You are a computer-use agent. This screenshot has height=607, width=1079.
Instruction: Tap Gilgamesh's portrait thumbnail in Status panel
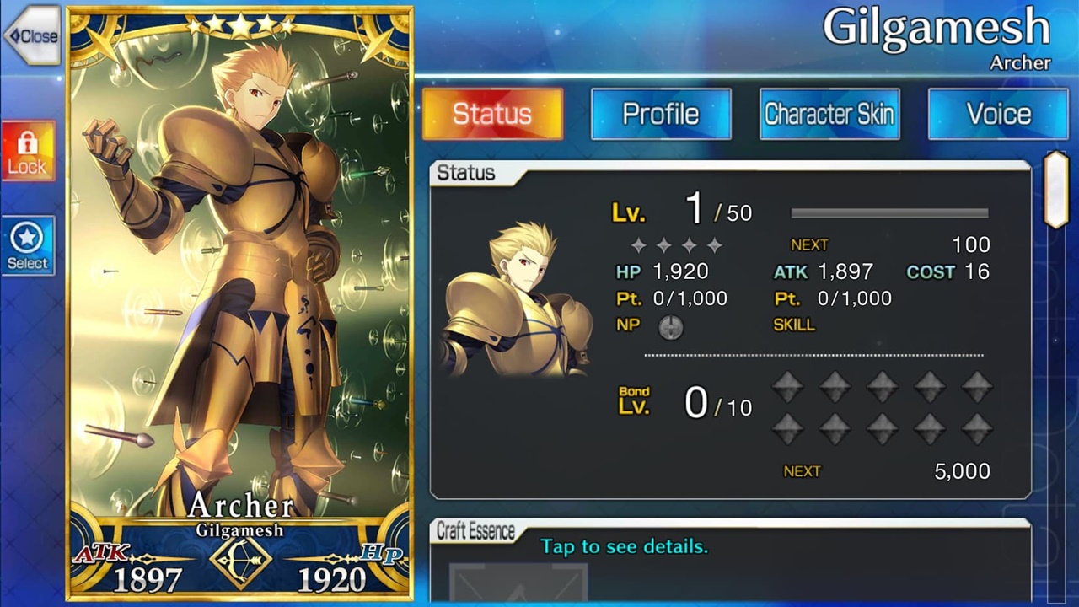[x=516, y=299]
